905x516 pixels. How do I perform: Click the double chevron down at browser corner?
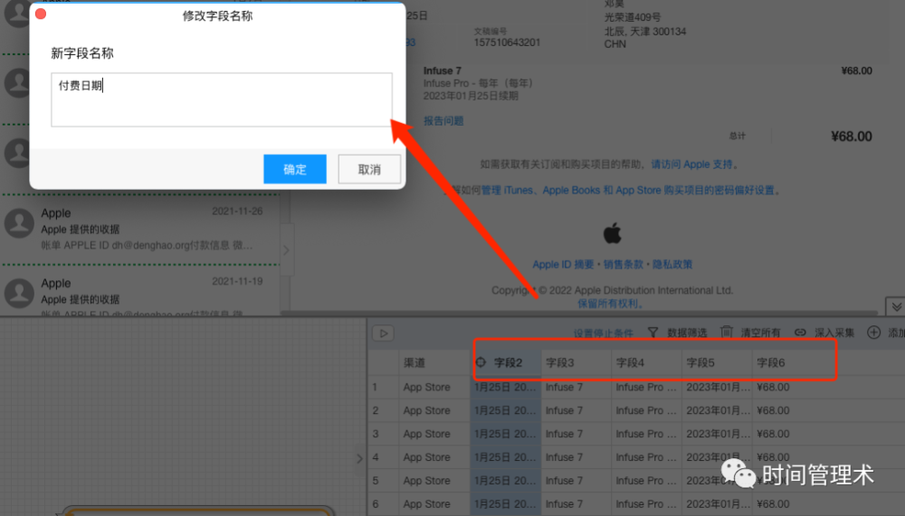[x=896, y=306]
